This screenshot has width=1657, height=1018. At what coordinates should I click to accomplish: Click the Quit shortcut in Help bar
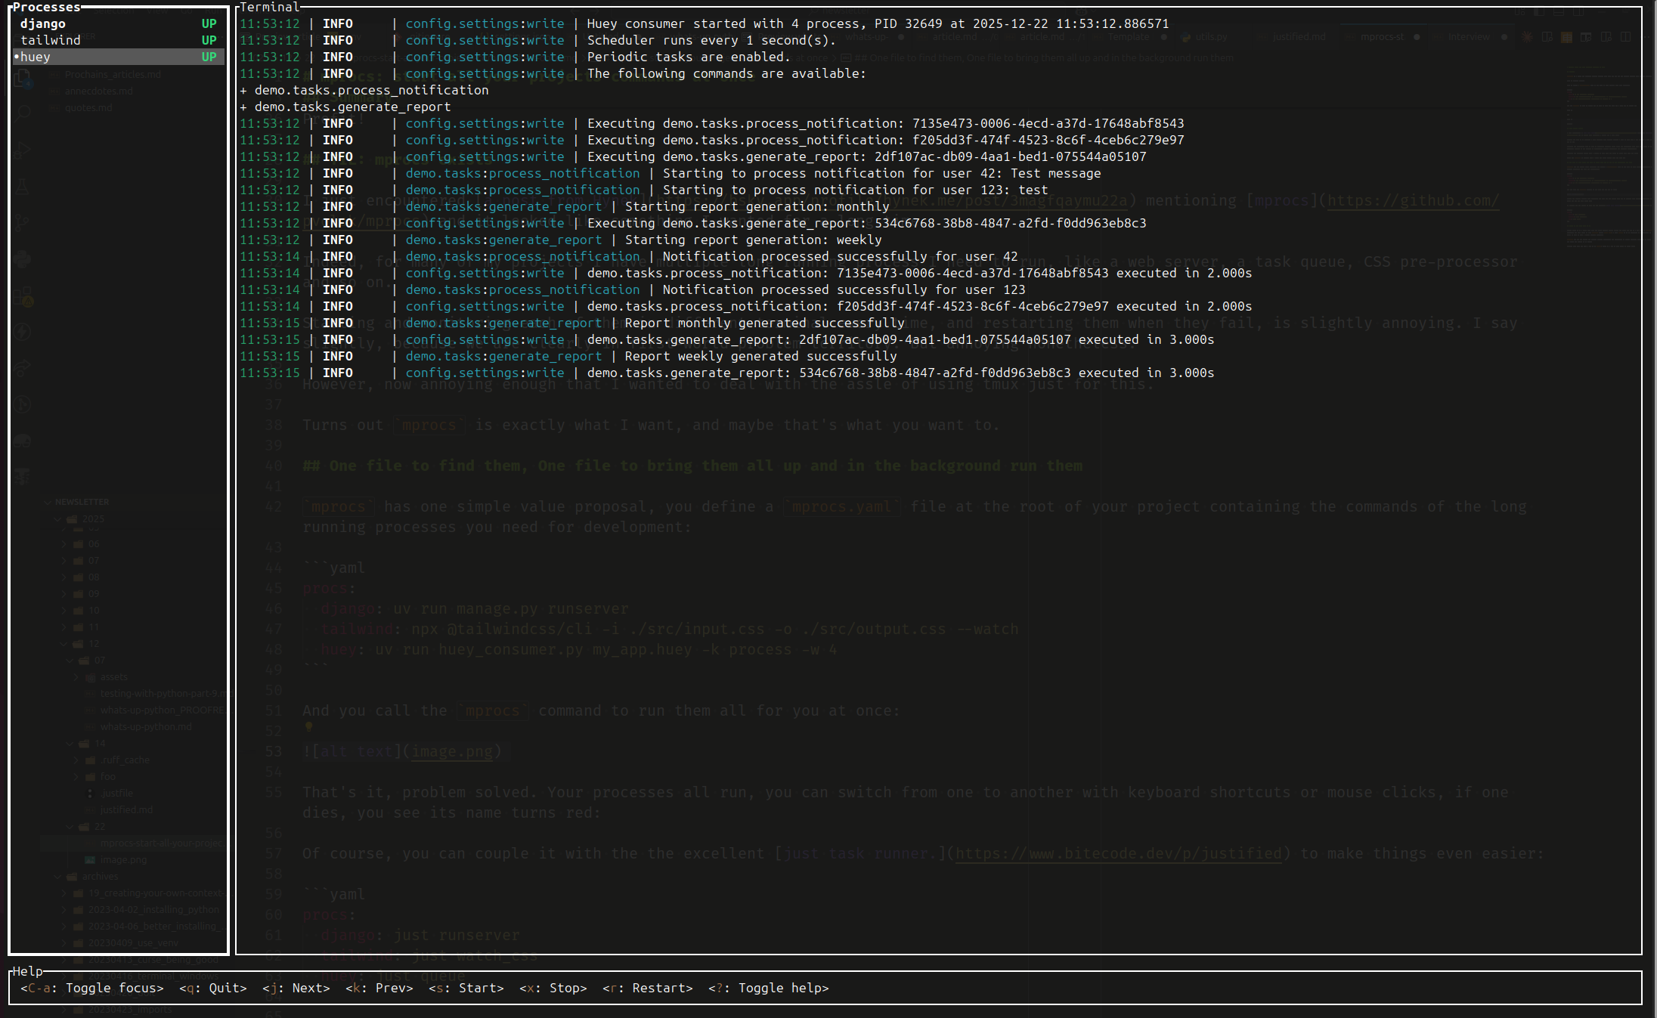[212, 988]
